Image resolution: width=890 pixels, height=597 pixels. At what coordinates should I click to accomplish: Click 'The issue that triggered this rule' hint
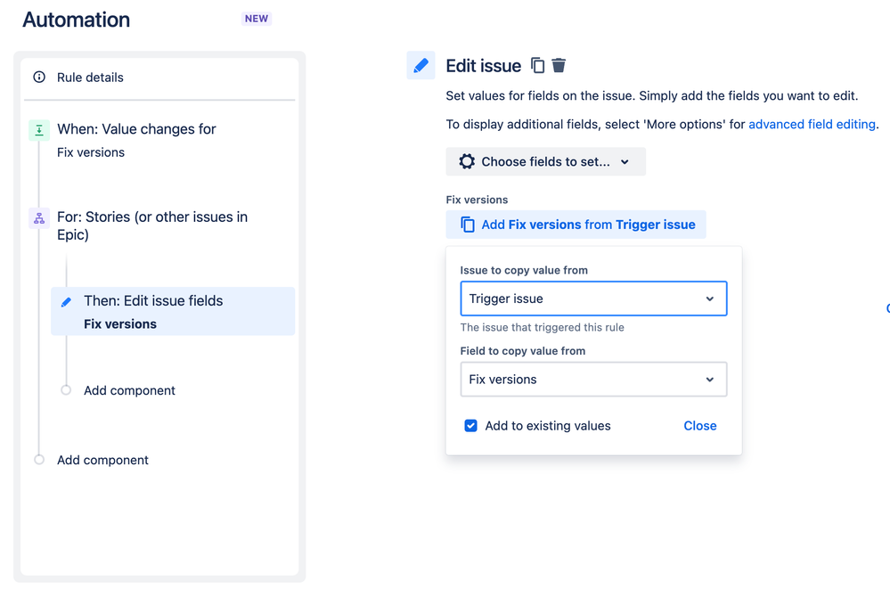click(x=542, y=327)
